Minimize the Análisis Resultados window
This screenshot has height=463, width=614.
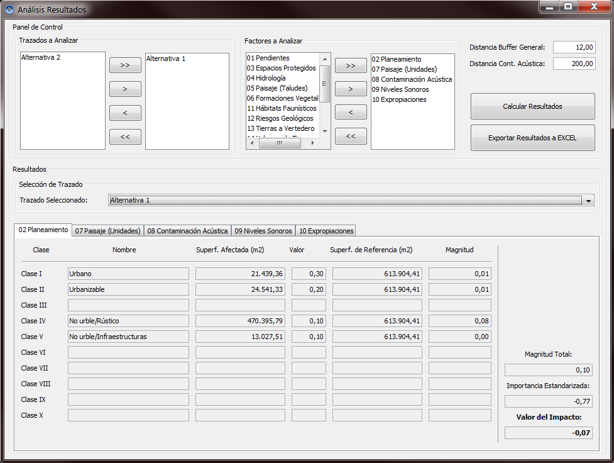pos(550,7)
